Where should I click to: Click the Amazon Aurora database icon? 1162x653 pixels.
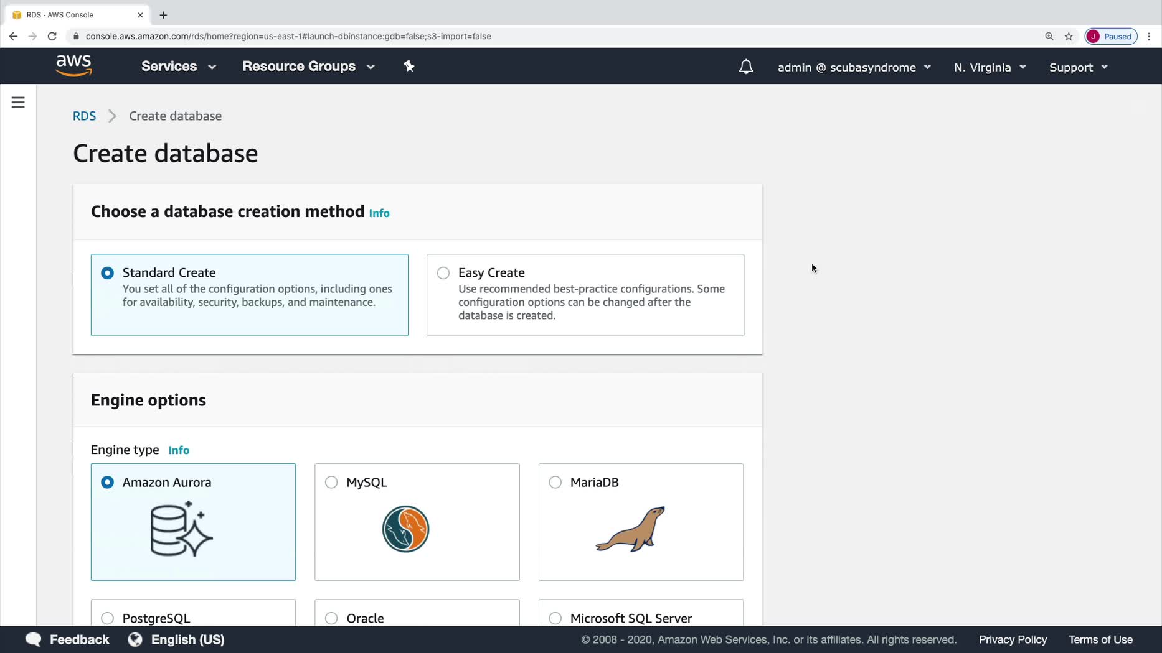[181, 529]
